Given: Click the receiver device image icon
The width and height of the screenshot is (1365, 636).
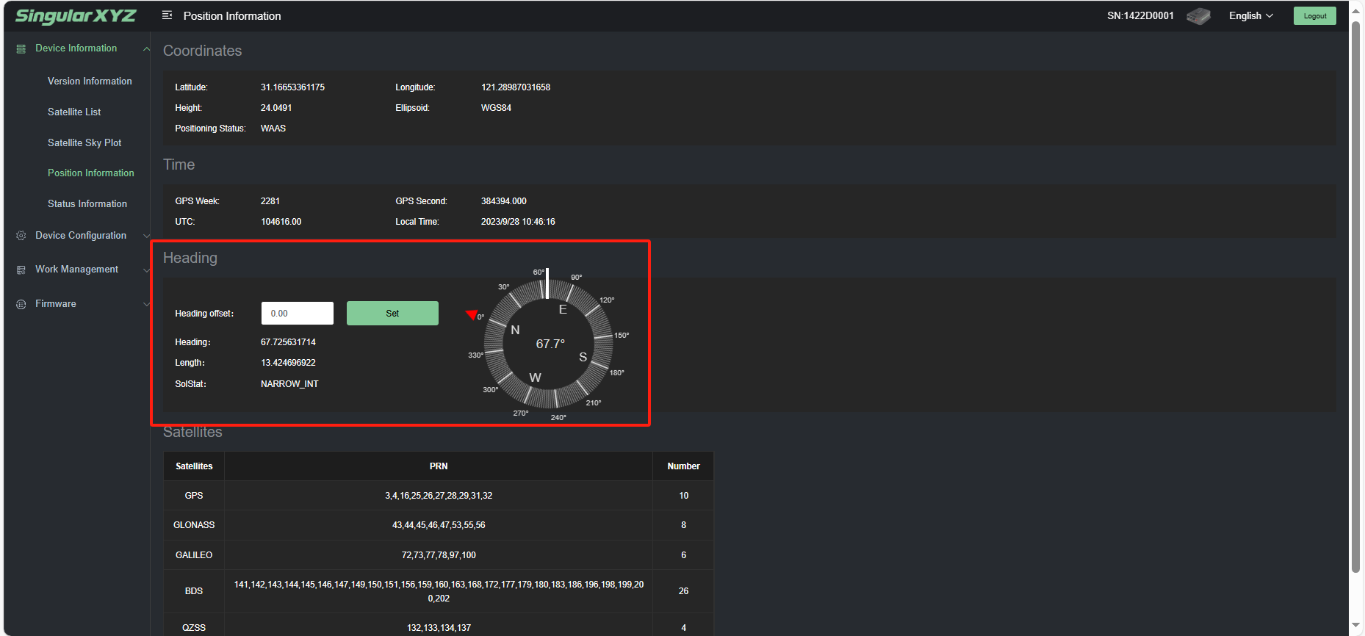Looking at the screenshot, I should (1198, 16).
